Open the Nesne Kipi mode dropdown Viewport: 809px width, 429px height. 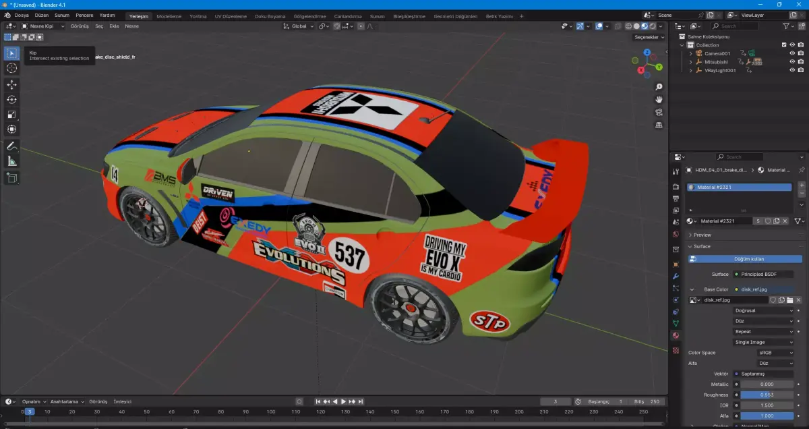coord(43,26)
